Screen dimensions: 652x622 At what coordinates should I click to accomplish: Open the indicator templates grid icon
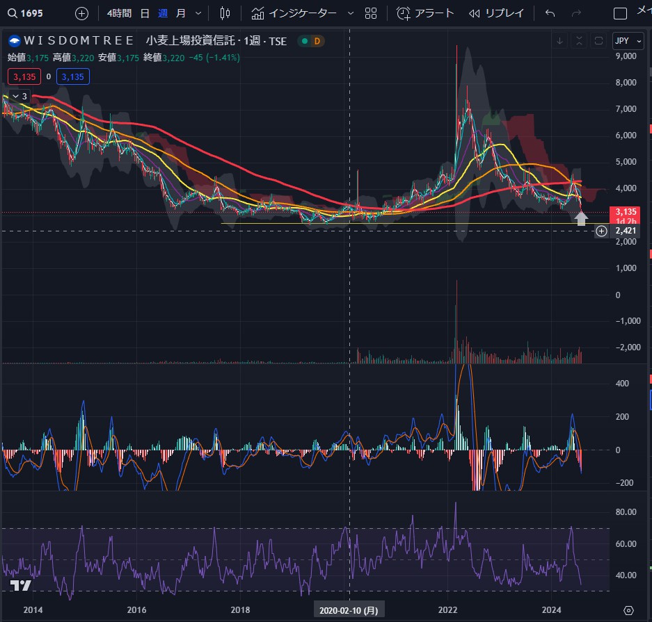[370, 13]
